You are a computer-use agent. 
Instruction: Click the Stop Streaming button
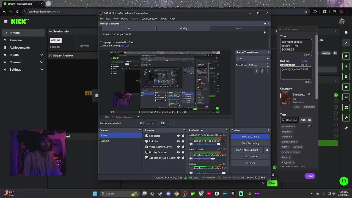point(250,137)
